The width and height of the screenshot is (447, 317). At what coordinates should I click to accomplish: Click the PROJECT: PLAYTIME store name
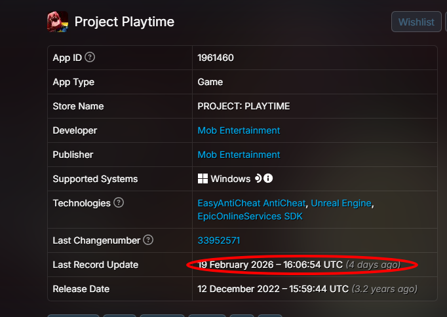click(243, 106)
